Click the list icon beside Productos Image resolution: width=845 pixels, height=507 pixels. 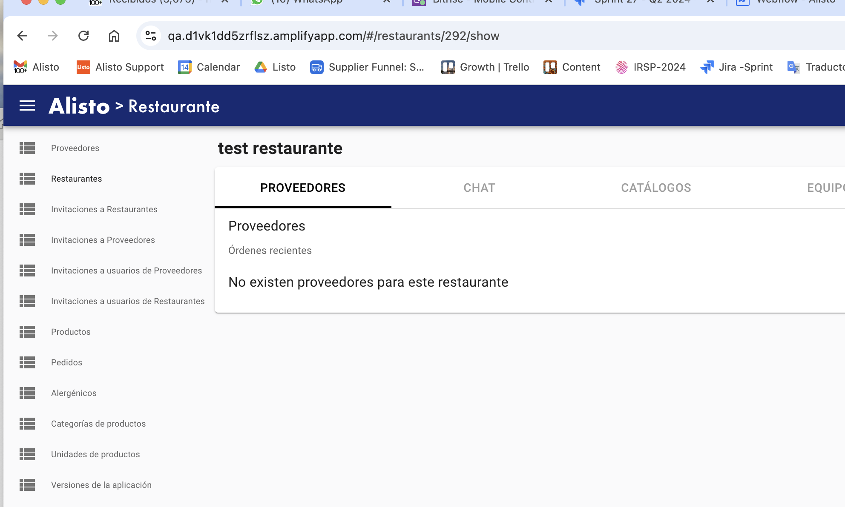pyautogui.click(x=27, y=332)
